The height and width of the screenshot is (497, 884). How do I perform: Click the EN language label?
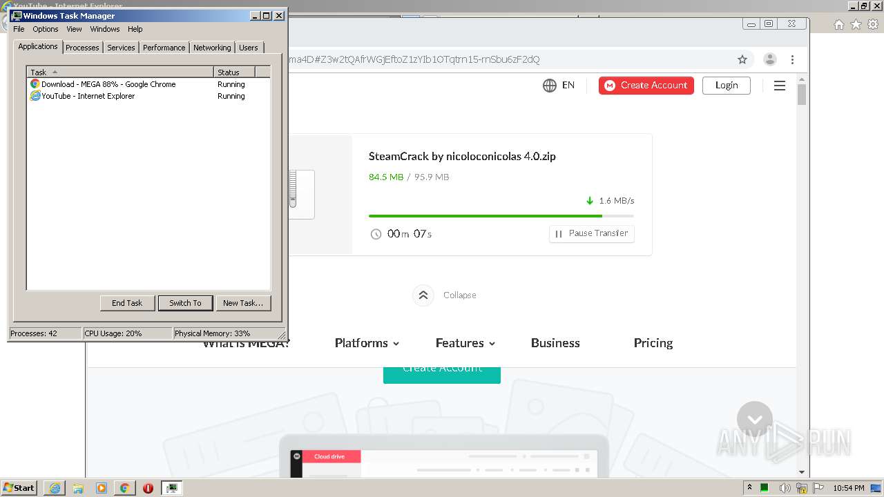[568, 85]
